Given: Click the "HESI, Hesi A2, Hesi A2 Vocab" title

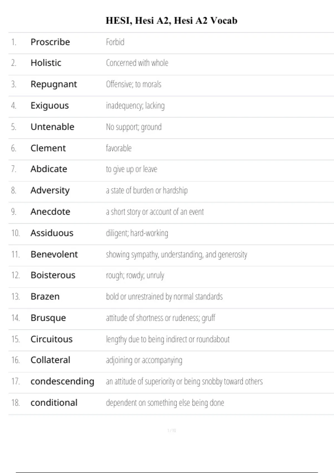Looking at the screenshot, I should coord(171,21).
